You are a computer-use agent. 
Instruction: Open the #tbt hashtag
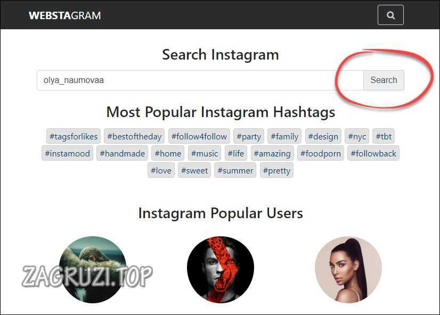click(x=384, y=136)
